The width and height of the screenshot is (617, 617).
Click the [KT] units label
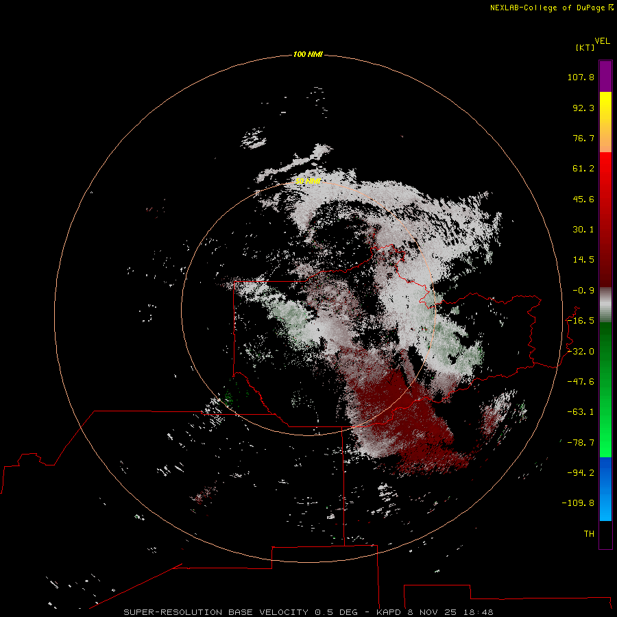[x=585, y=47]
